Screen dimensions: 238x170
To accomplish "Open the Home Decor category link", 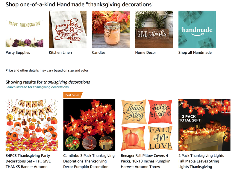I will [x=145, y=52].
